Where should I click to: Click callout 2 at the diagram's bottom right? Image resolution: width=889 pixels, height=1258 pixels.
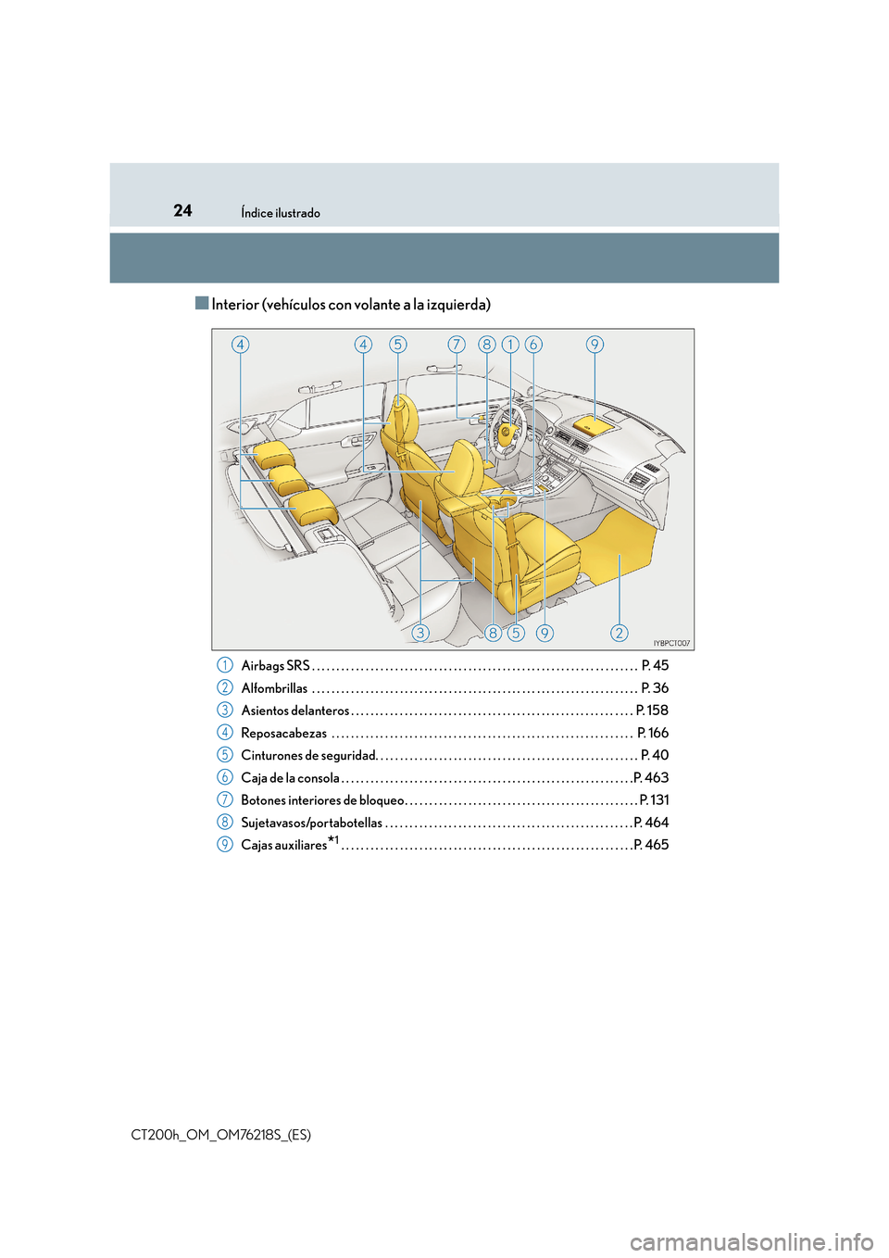(620, 633)
